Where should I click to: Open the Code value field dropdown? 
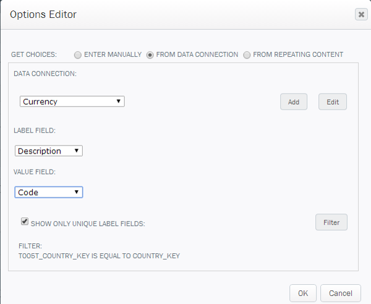[x=49, y=192]
